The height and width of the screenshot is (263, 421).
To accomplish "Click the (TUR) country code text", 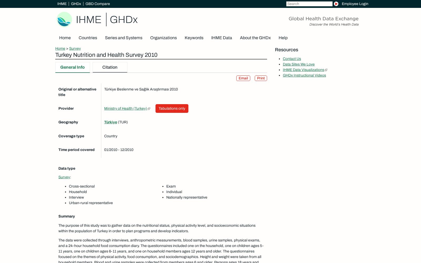I will coord(123,122).
